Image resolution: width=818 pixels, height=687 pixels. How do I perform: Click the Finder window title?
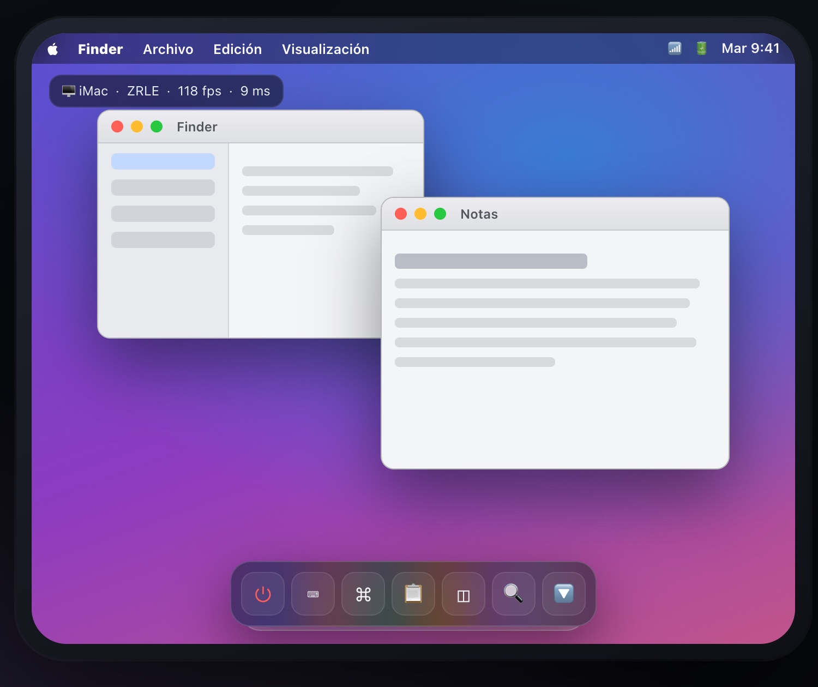(197, 127)
